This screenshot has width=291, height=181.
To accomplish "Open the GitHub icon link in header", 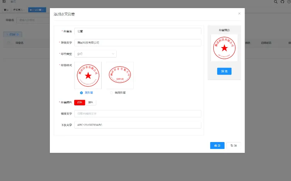I will 282,2.
